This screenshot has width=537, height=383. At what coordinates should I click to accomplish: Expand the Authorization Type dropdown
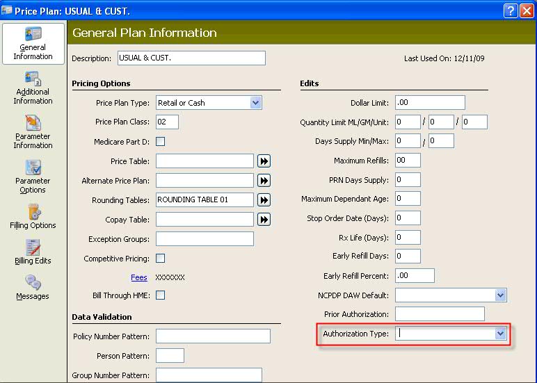point(500,334)
